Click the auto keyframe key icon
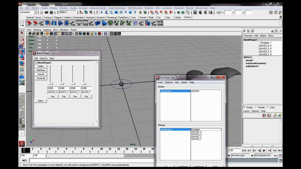Viewport: 301px width, 169px height. (x=276, y=156)
